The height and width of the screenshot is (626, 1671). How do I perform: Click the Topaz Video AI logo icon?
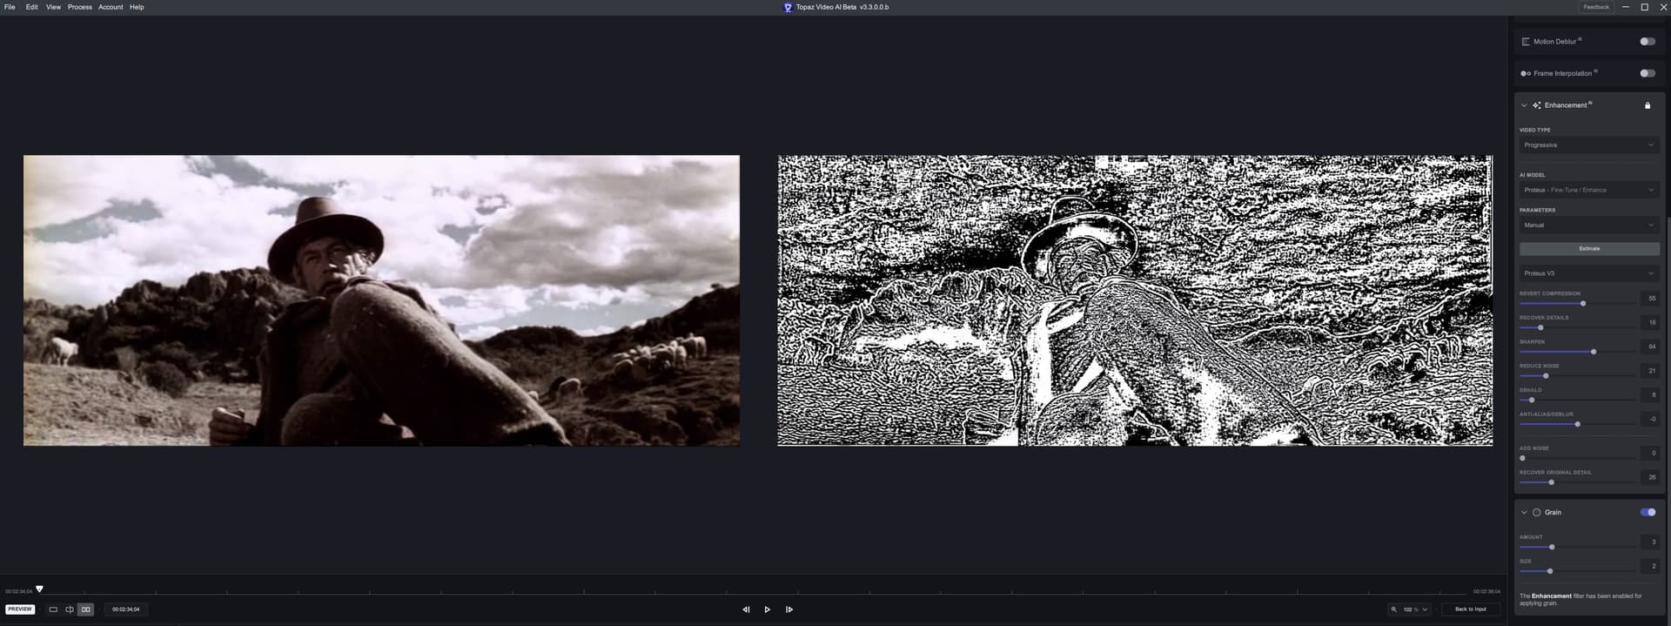click(788, 7)
